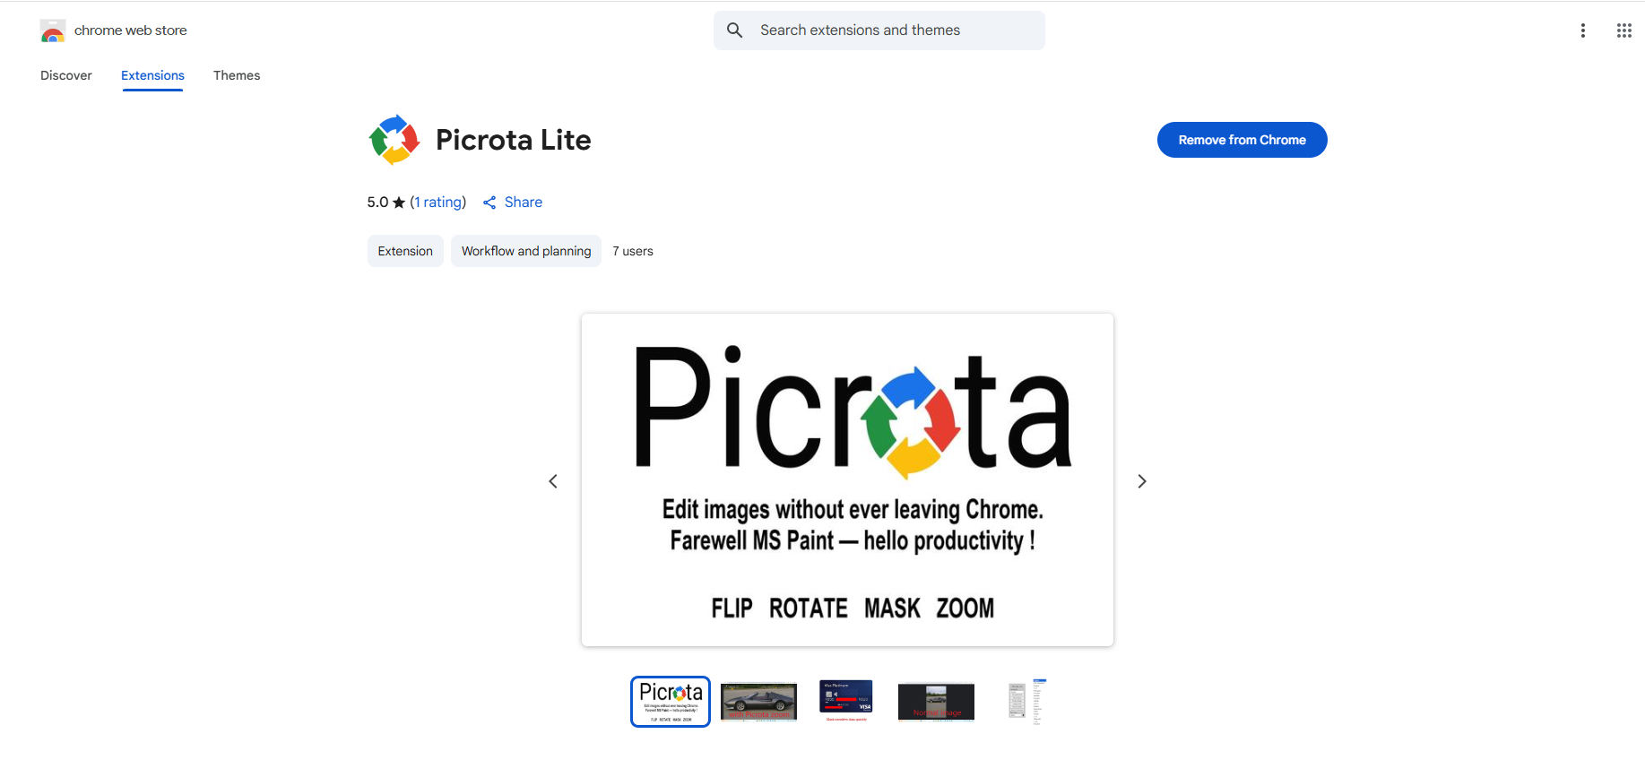Open the Google apps grid icon
The width and height of the screenshot is (1645, 777).
(1624, 30)
